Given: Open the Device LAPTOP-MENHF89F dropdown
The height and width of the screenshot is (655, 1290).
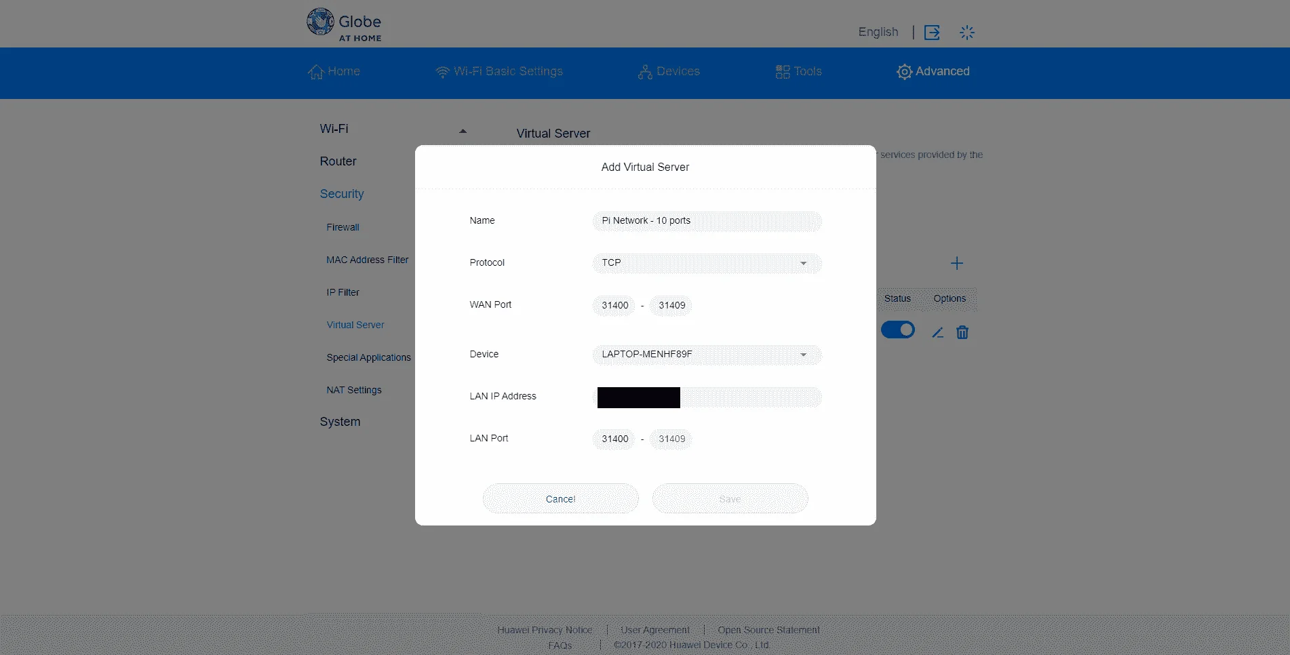Looking at the screenshot, I should (x=707, y=355).
